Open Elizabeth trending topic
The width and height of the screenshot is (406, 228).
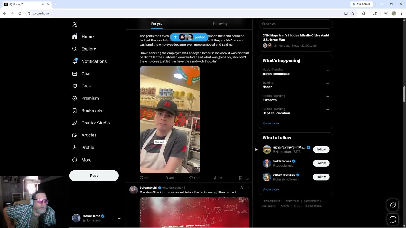click(x=269, y=100)
